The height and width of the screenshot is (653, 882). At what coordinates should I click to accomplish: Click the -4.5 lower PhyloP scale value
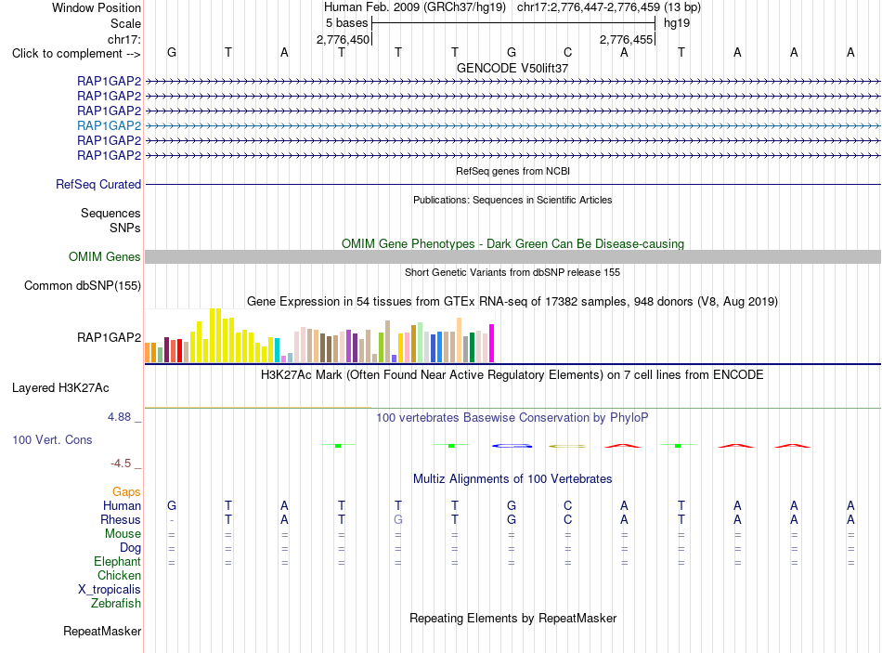pyautogui.click(x=121, y=464)
